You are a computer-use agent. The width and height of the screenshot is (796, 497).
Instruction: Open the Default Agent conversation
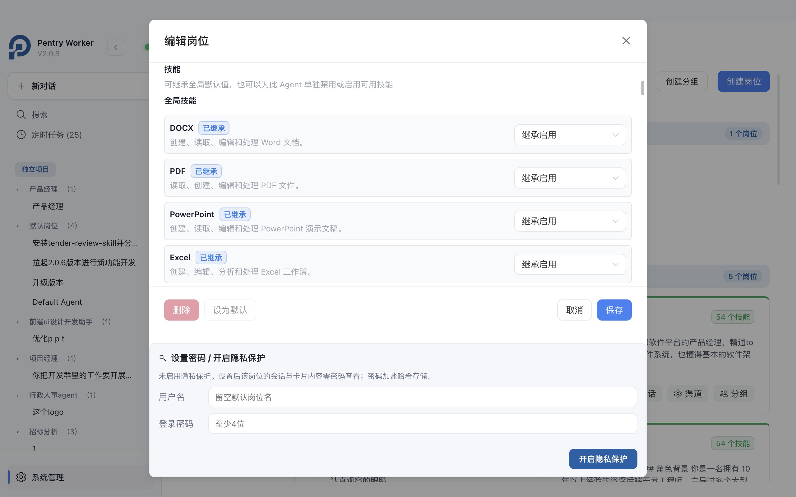point(57,302)
